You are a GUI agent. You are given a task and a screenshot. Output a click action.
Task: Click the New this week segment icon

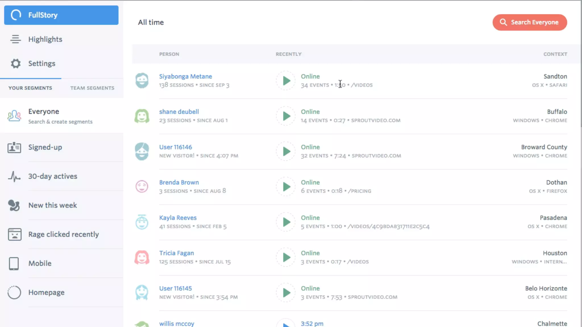pyautogui.click(x=14, y=205)
